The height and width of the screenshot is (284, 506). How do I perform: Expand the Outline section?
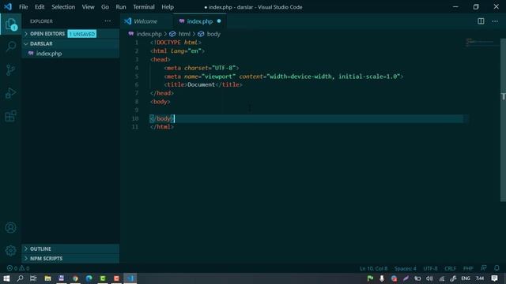(71, 248)
